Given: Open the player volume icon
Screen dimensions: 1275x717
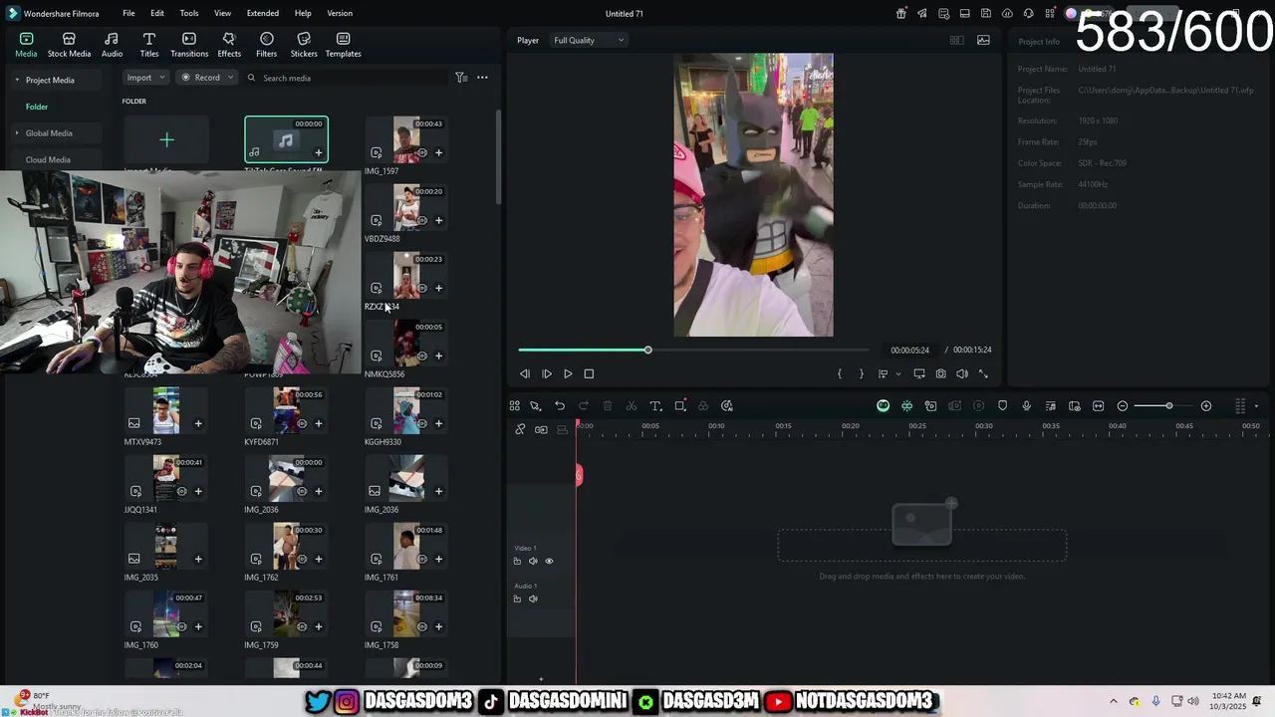Looking at the screenshot, I should pyautogui.click(x=962, y=373).
